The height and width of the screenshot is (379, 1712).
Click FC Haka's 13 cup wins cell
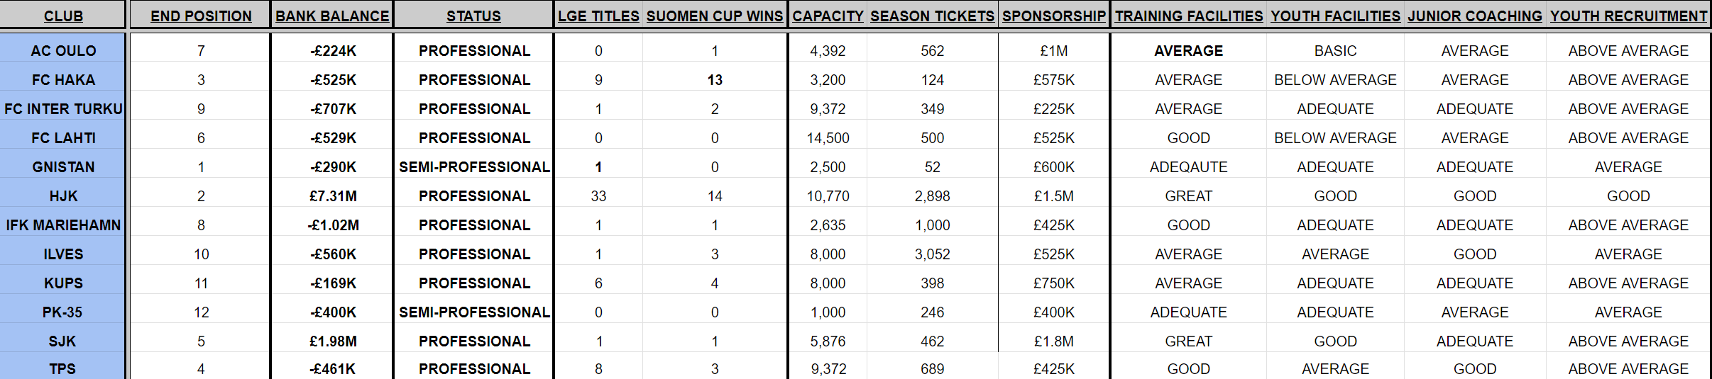[715, 80]
